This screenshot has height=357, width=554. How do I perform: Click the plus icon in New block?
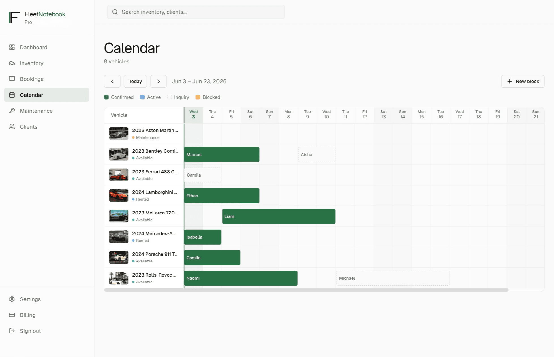click(x=510, y=81)
